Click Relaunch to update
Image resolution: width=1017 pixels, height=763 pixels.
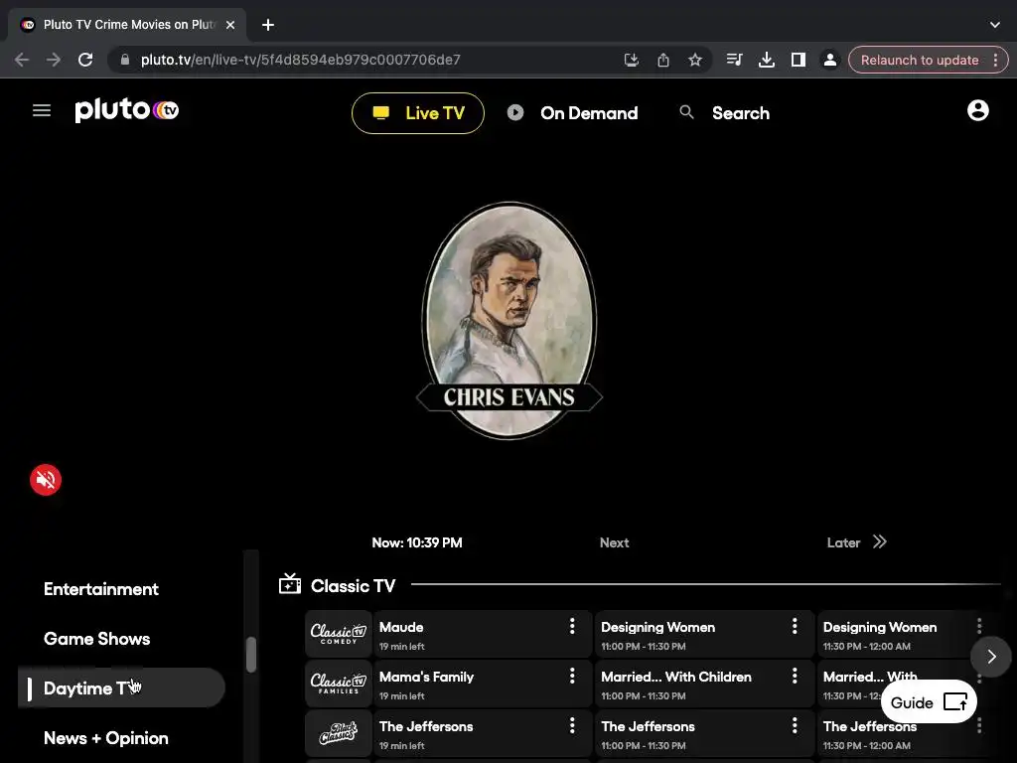pos(919,60)
